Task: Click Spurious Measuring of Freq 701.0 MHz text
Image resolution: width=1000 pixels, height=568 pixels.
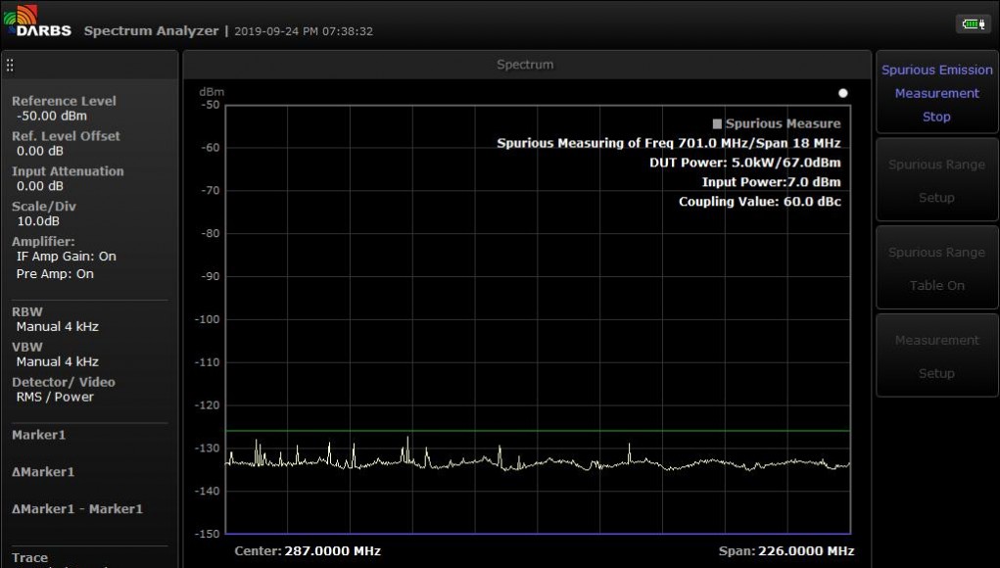Action: [x=668, y=143]
